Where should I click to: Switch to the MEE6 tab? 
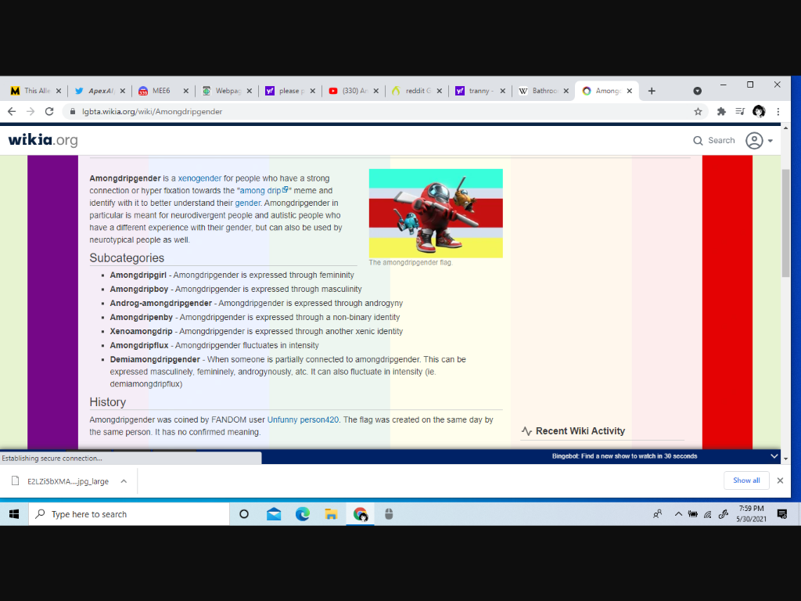point(163,91)
